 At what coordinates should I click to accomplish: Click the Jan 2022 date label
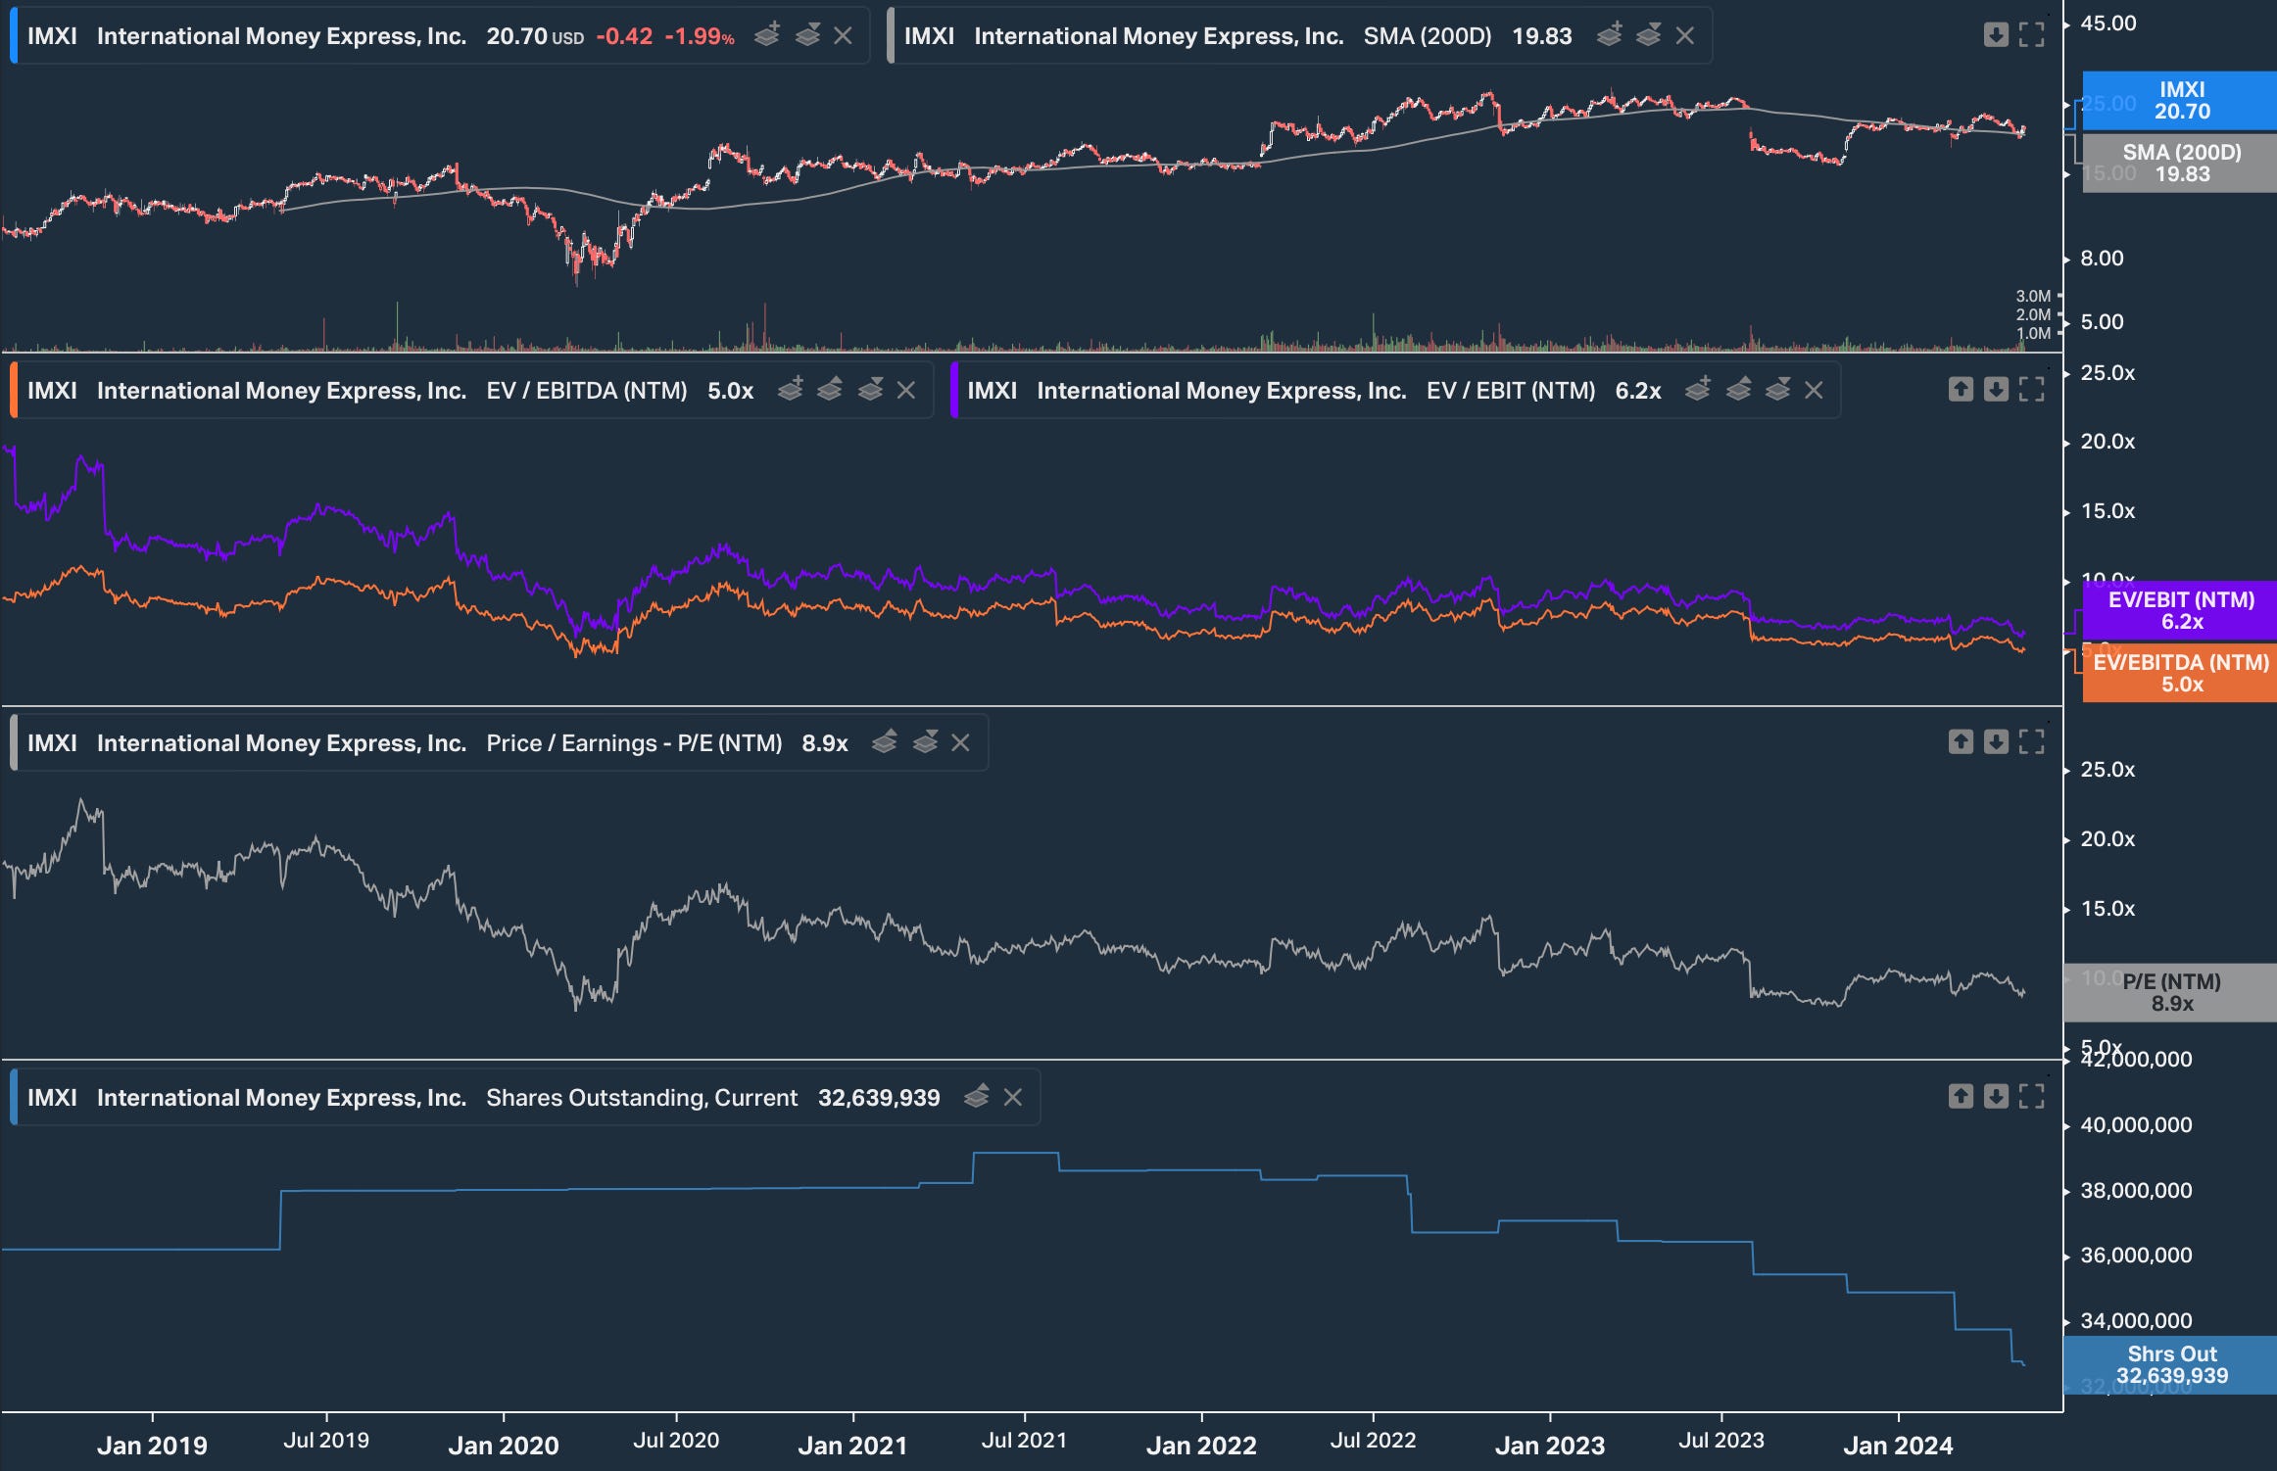[x=1201, y=1446]
